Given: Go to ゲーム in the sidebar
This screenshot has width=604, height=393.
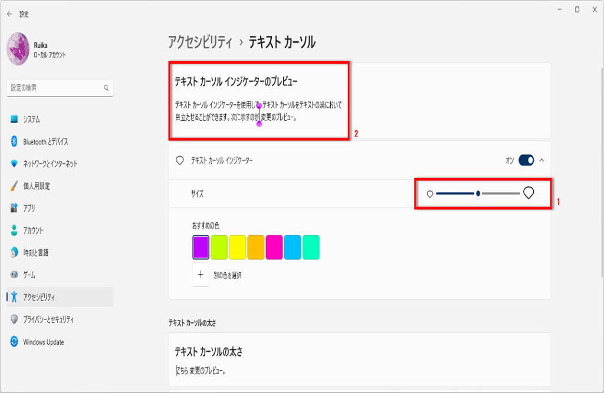Looking at the screenshot, I should tap(29, 275).
